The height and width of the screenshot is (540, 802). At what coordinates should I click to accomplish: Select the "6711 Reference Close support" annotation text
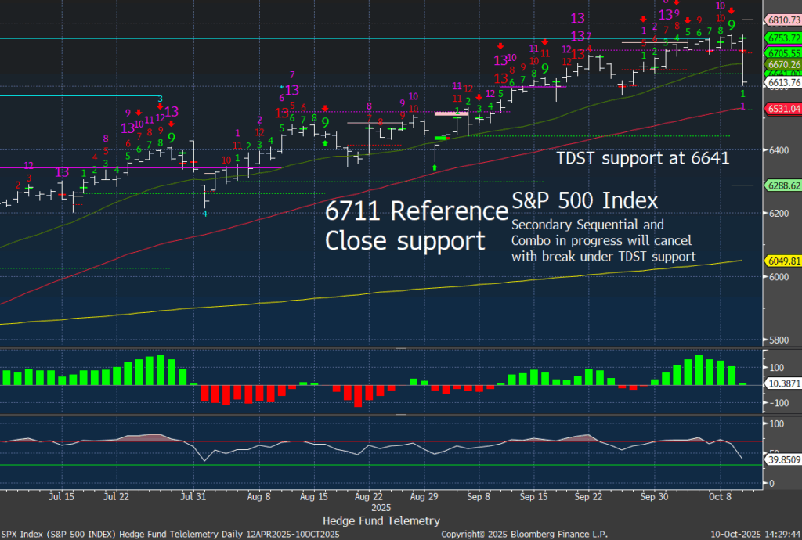pyautogui.click(x=416, y=225)
